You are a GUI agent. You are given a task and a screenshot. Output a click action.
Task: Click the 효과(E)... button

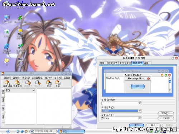(x=166, y=113)
